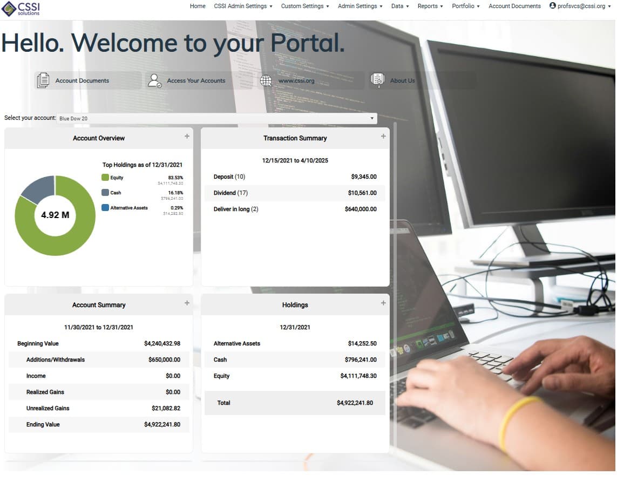Click the person icon for Access Your Accounts
617x482 pixels.
pos(155,80)
